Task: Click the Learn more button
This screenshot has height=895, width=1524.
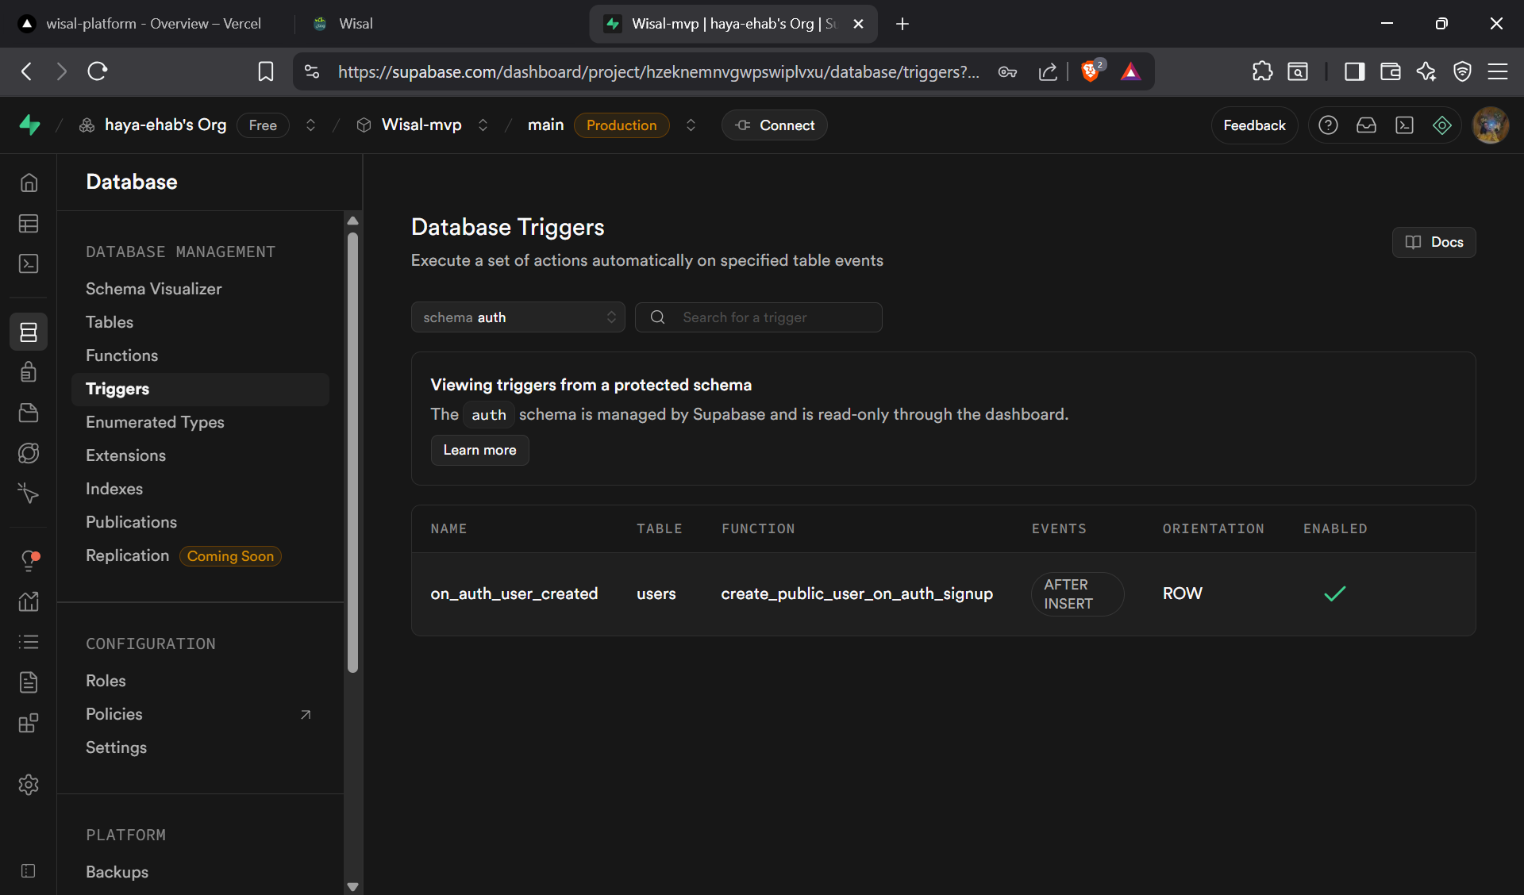Action: point(479,450)
